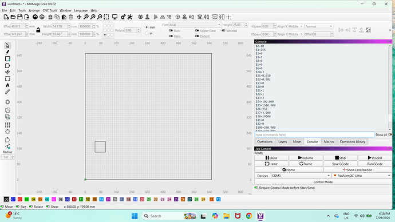
Task: Open the Align X Middle dropdown
Action: pyautogui.click(x=295, y=26)
